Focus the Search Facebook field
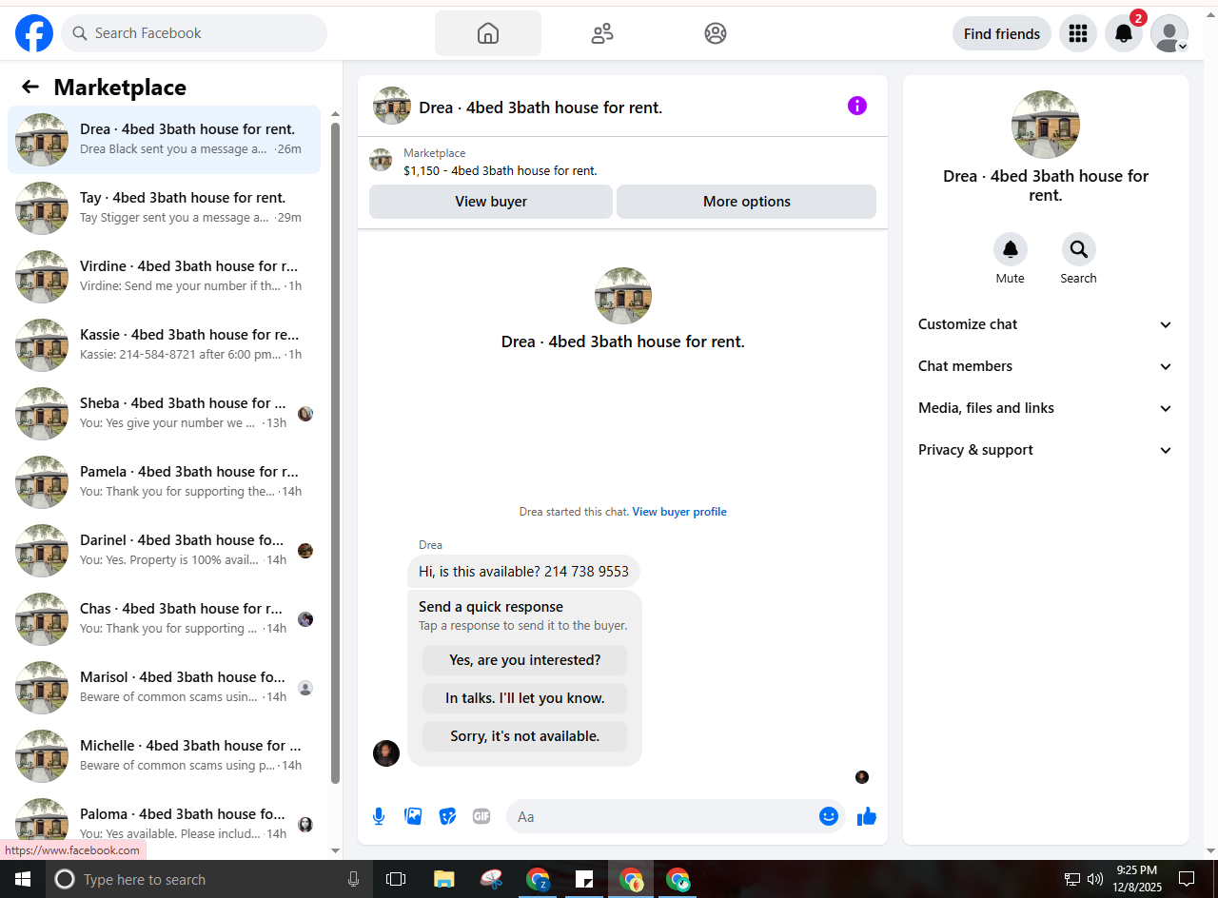The width and height of the screenshot is (1218, 898). 194,33
